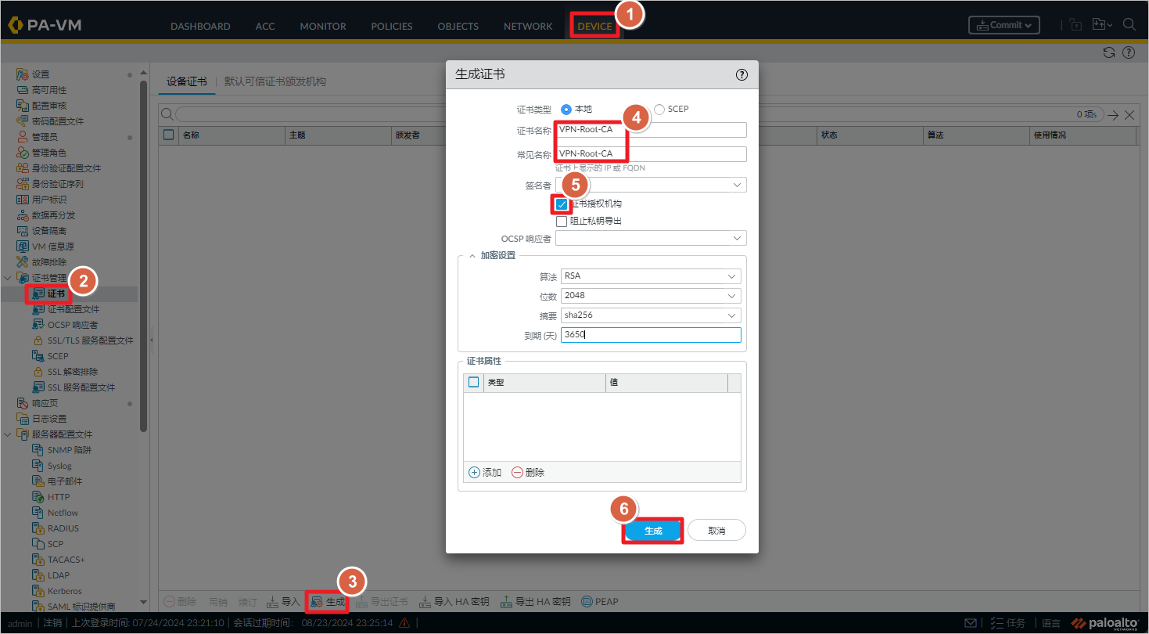Viewport: 1149px width, 634px height.
Task: Click 取消 button in dialog
Action: click(716, 531)
